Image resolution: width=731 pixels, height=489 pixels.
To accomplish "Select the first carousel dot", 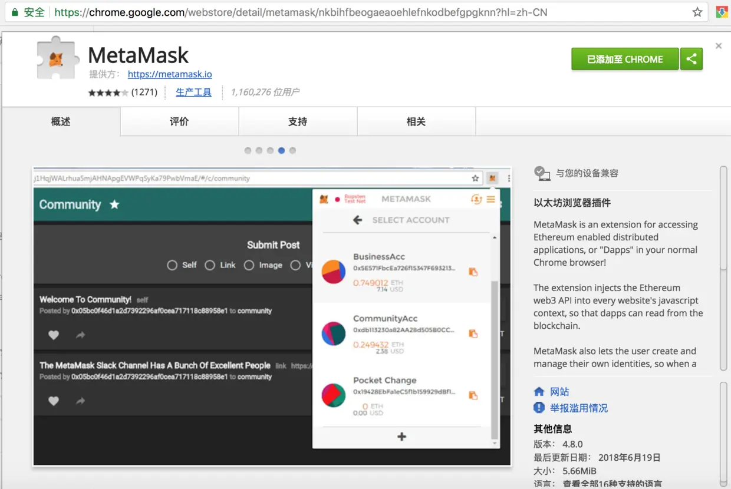I will coord(248,151).
